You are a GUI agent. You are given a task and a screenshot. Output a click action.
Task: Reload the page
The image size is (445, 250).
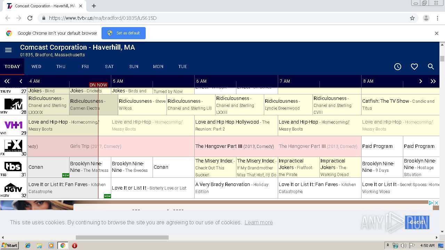click(x=30, y=18)
